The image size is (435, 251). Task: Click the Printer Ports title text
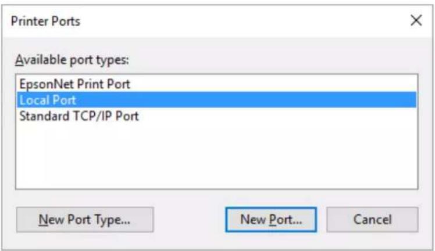[x=45, y=21]
